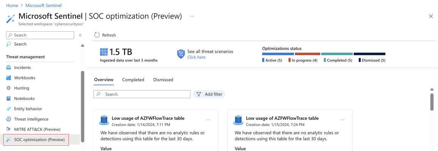Click the MITRE ATT&CK icon

[x=9, y=129]
